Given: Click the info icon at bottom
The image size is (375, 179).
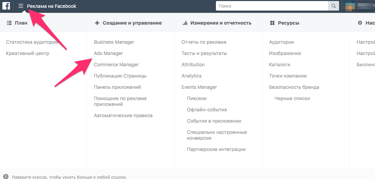Looking at the screenshot, I should [6, 177].
